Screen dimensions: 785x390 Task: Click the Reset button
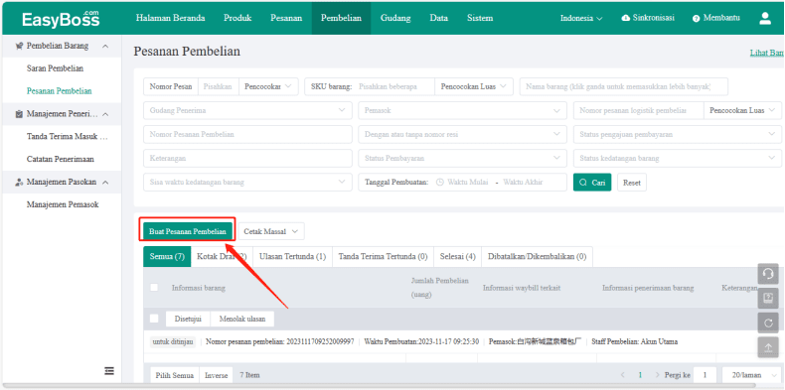pos(632,183)
